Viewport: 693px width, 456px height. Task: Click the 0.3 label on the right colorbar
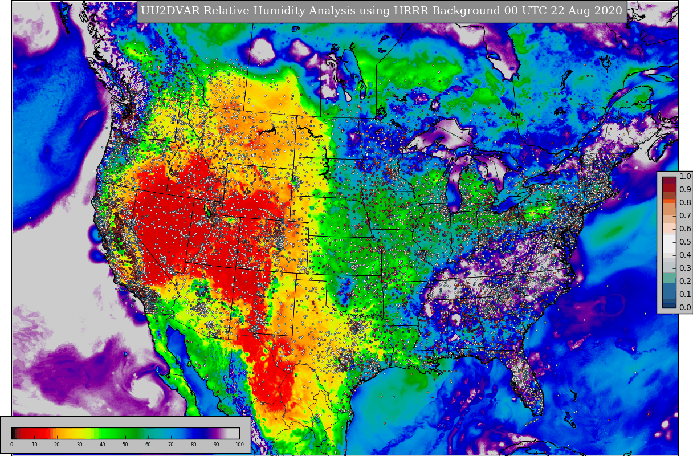(685, 268)
